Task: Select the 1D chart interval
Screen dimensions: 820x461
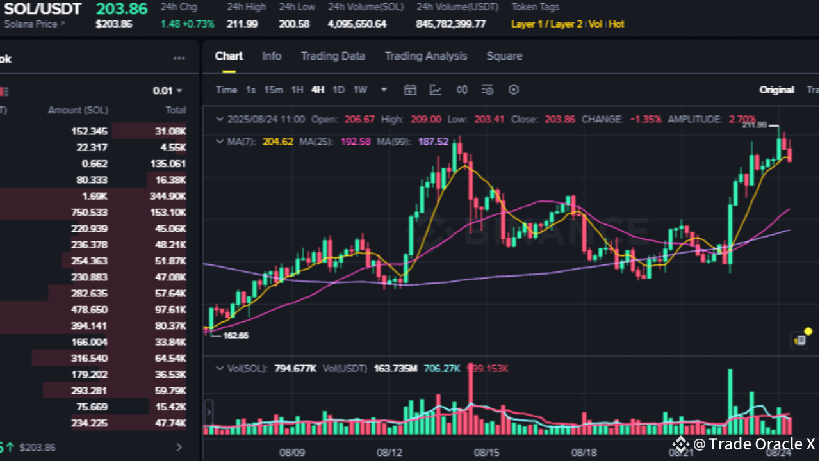Action: pos(338,90)
